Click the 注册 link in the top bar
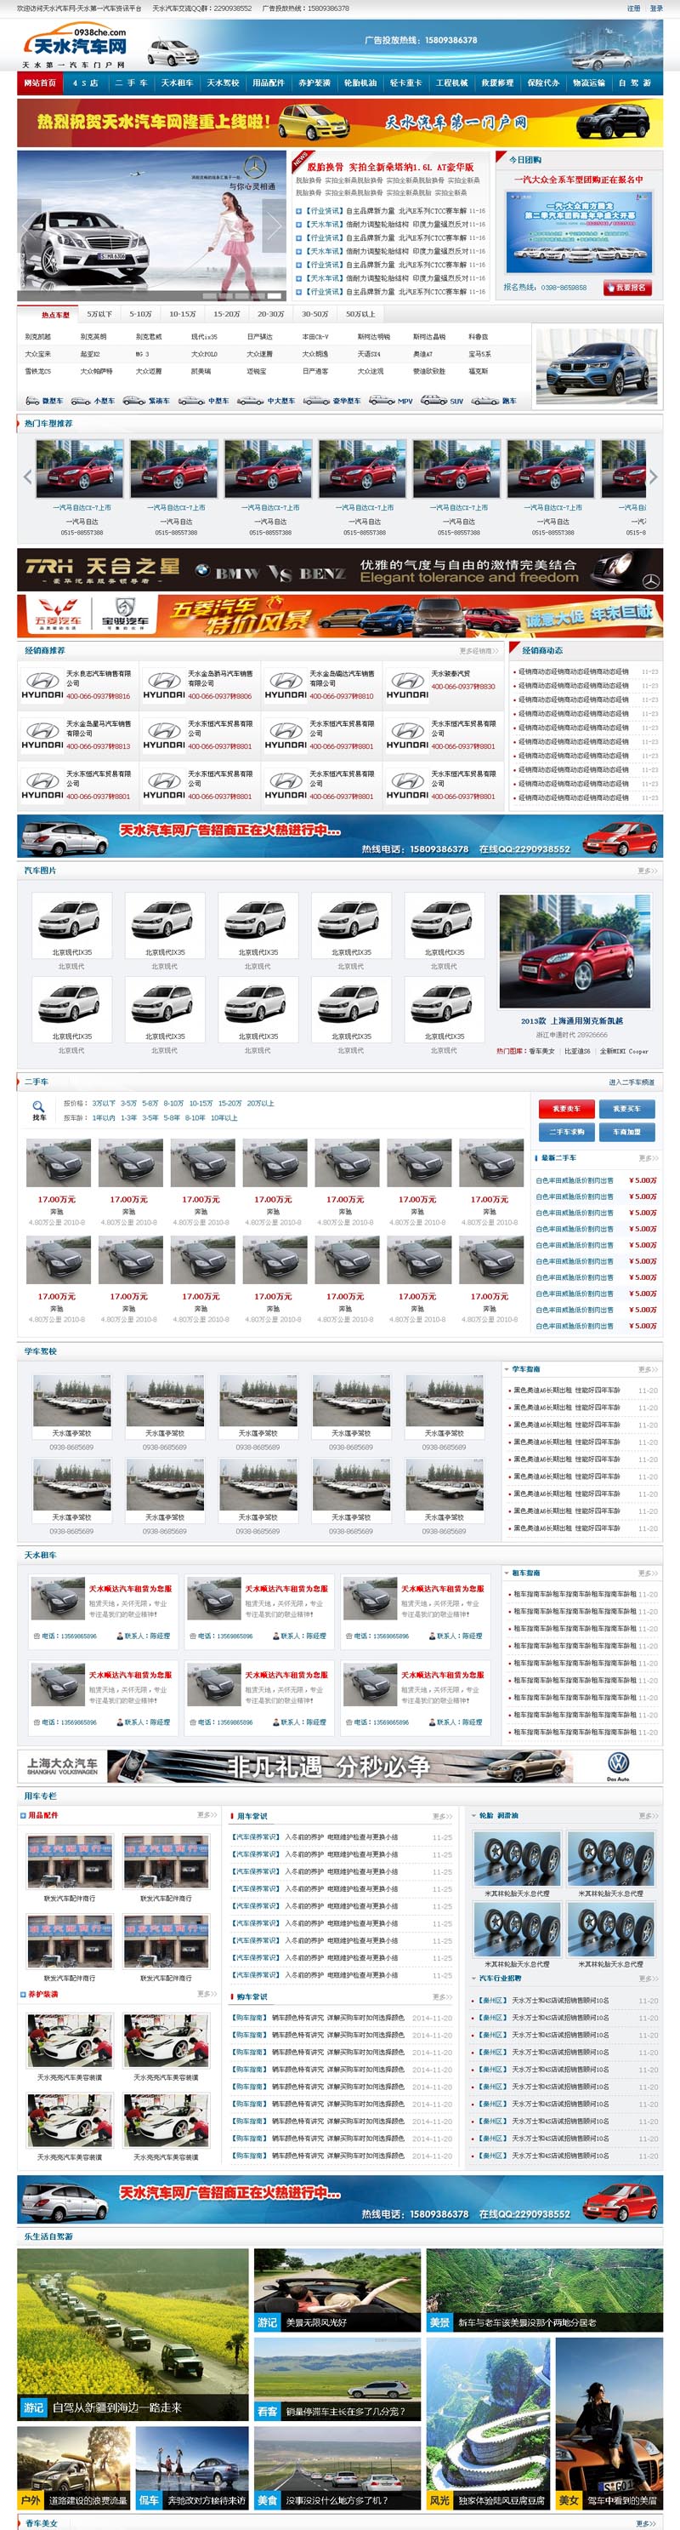The width and height of the screenshot is (680, 2530). [634, 8]
